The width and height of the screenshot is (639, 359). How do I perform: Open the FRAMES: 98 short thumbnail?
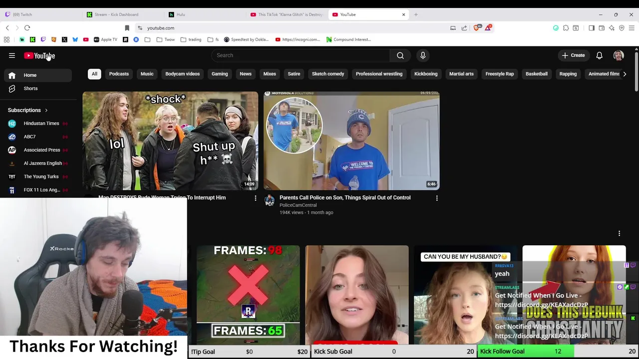[x=248, y=295]
